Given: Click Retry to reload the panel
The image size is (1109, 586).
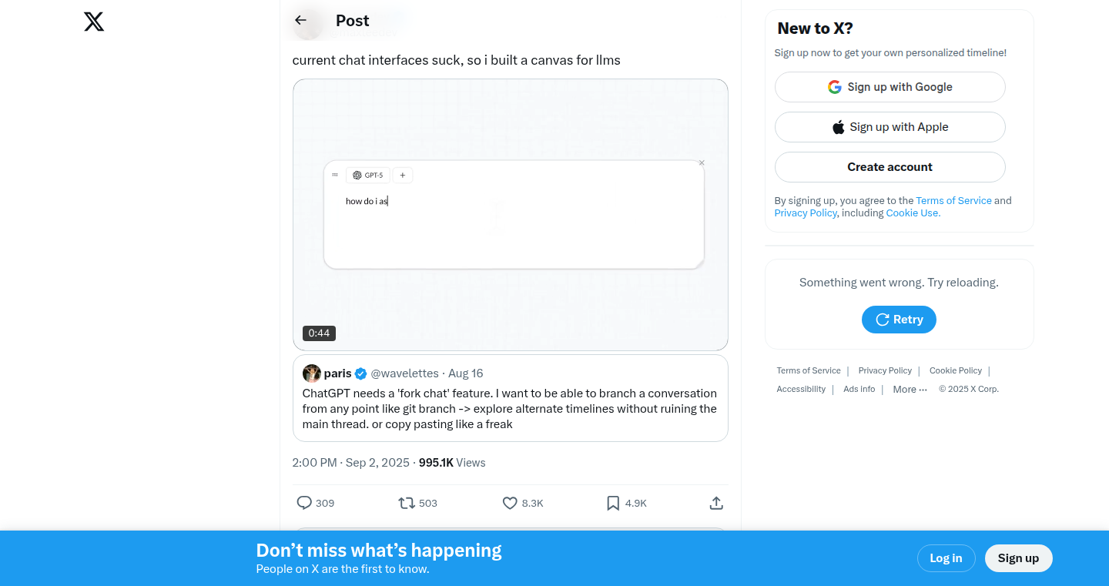Looking at the screenshot, I should pyautogui.click(x=899, y=320).
